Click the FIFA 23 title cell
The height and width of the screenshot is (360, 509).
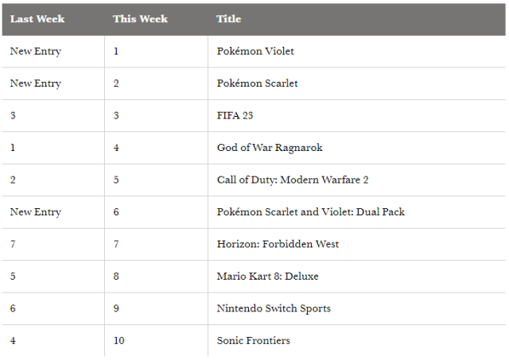[x=235, y=116]
